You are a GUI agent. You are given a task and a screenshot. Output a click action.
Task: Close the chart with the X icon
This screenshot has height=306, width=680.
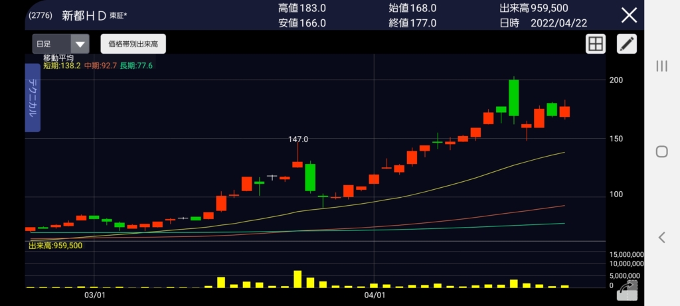pyautogui.click(x=629, y=15)
